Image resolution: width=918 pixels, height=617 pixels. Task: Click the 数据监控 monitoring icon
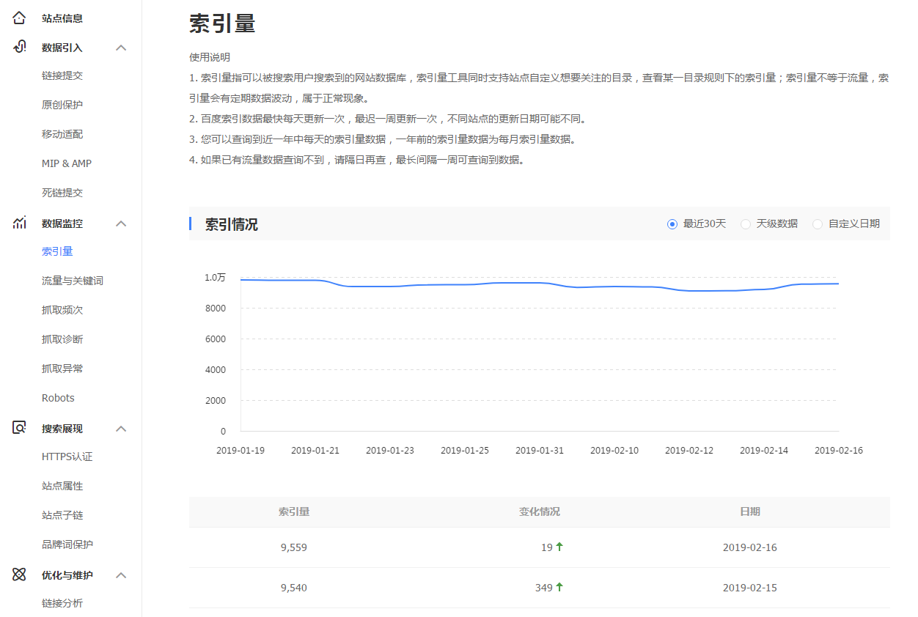click(18, 223)
